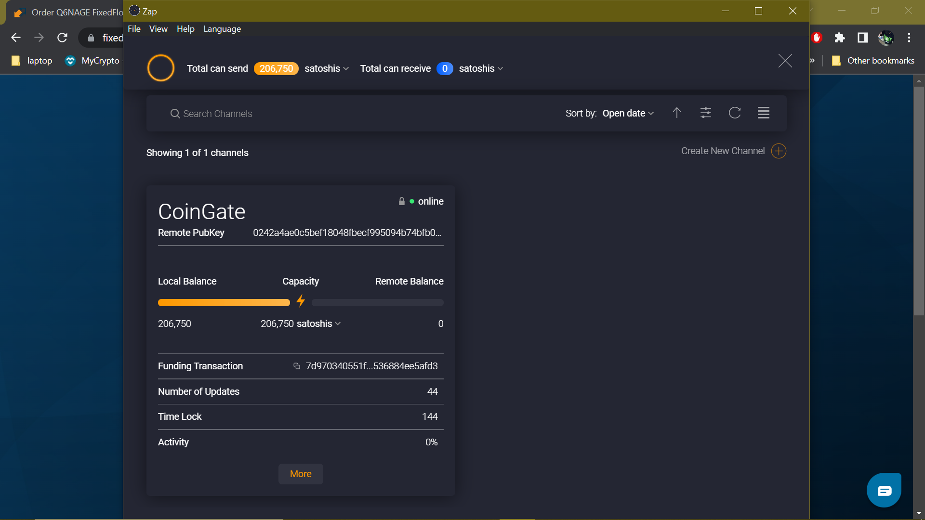Open Sort by Open date dropdown
Image resolution: width=925 pixels, height=520 pixels.
pyautogui.click(x=628, y=113)
